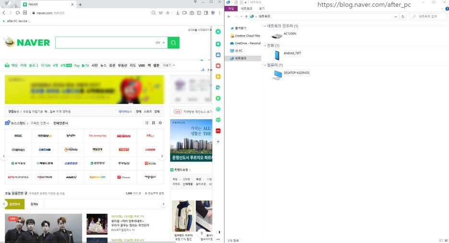This screenshot has width=449, height=243.
Task: Expand the 더보기 menu
Action: point(169,65)
